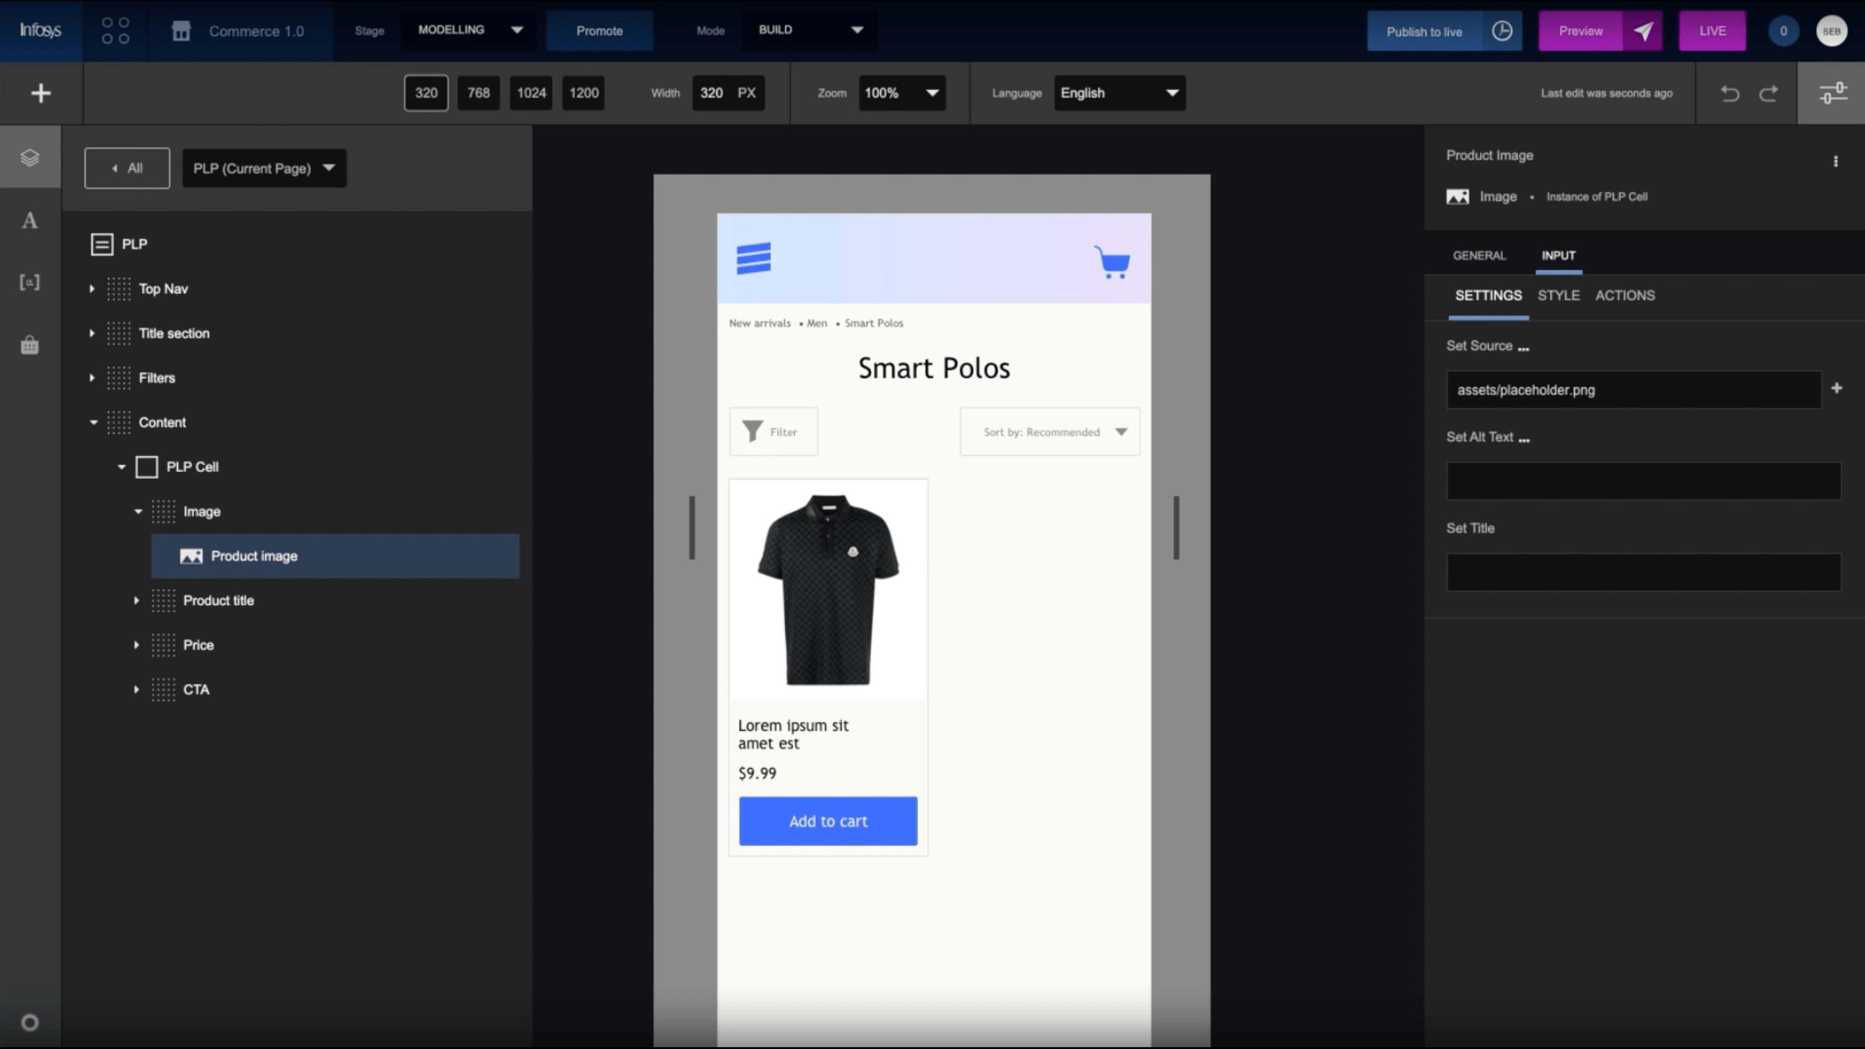
Task: Select the 768 breakpoint width
Action: tap(478, 93)
